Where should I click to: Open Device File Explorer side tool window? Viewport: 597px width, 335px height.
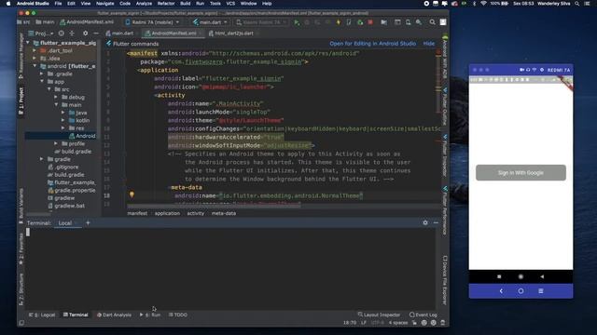coord(445,280)
